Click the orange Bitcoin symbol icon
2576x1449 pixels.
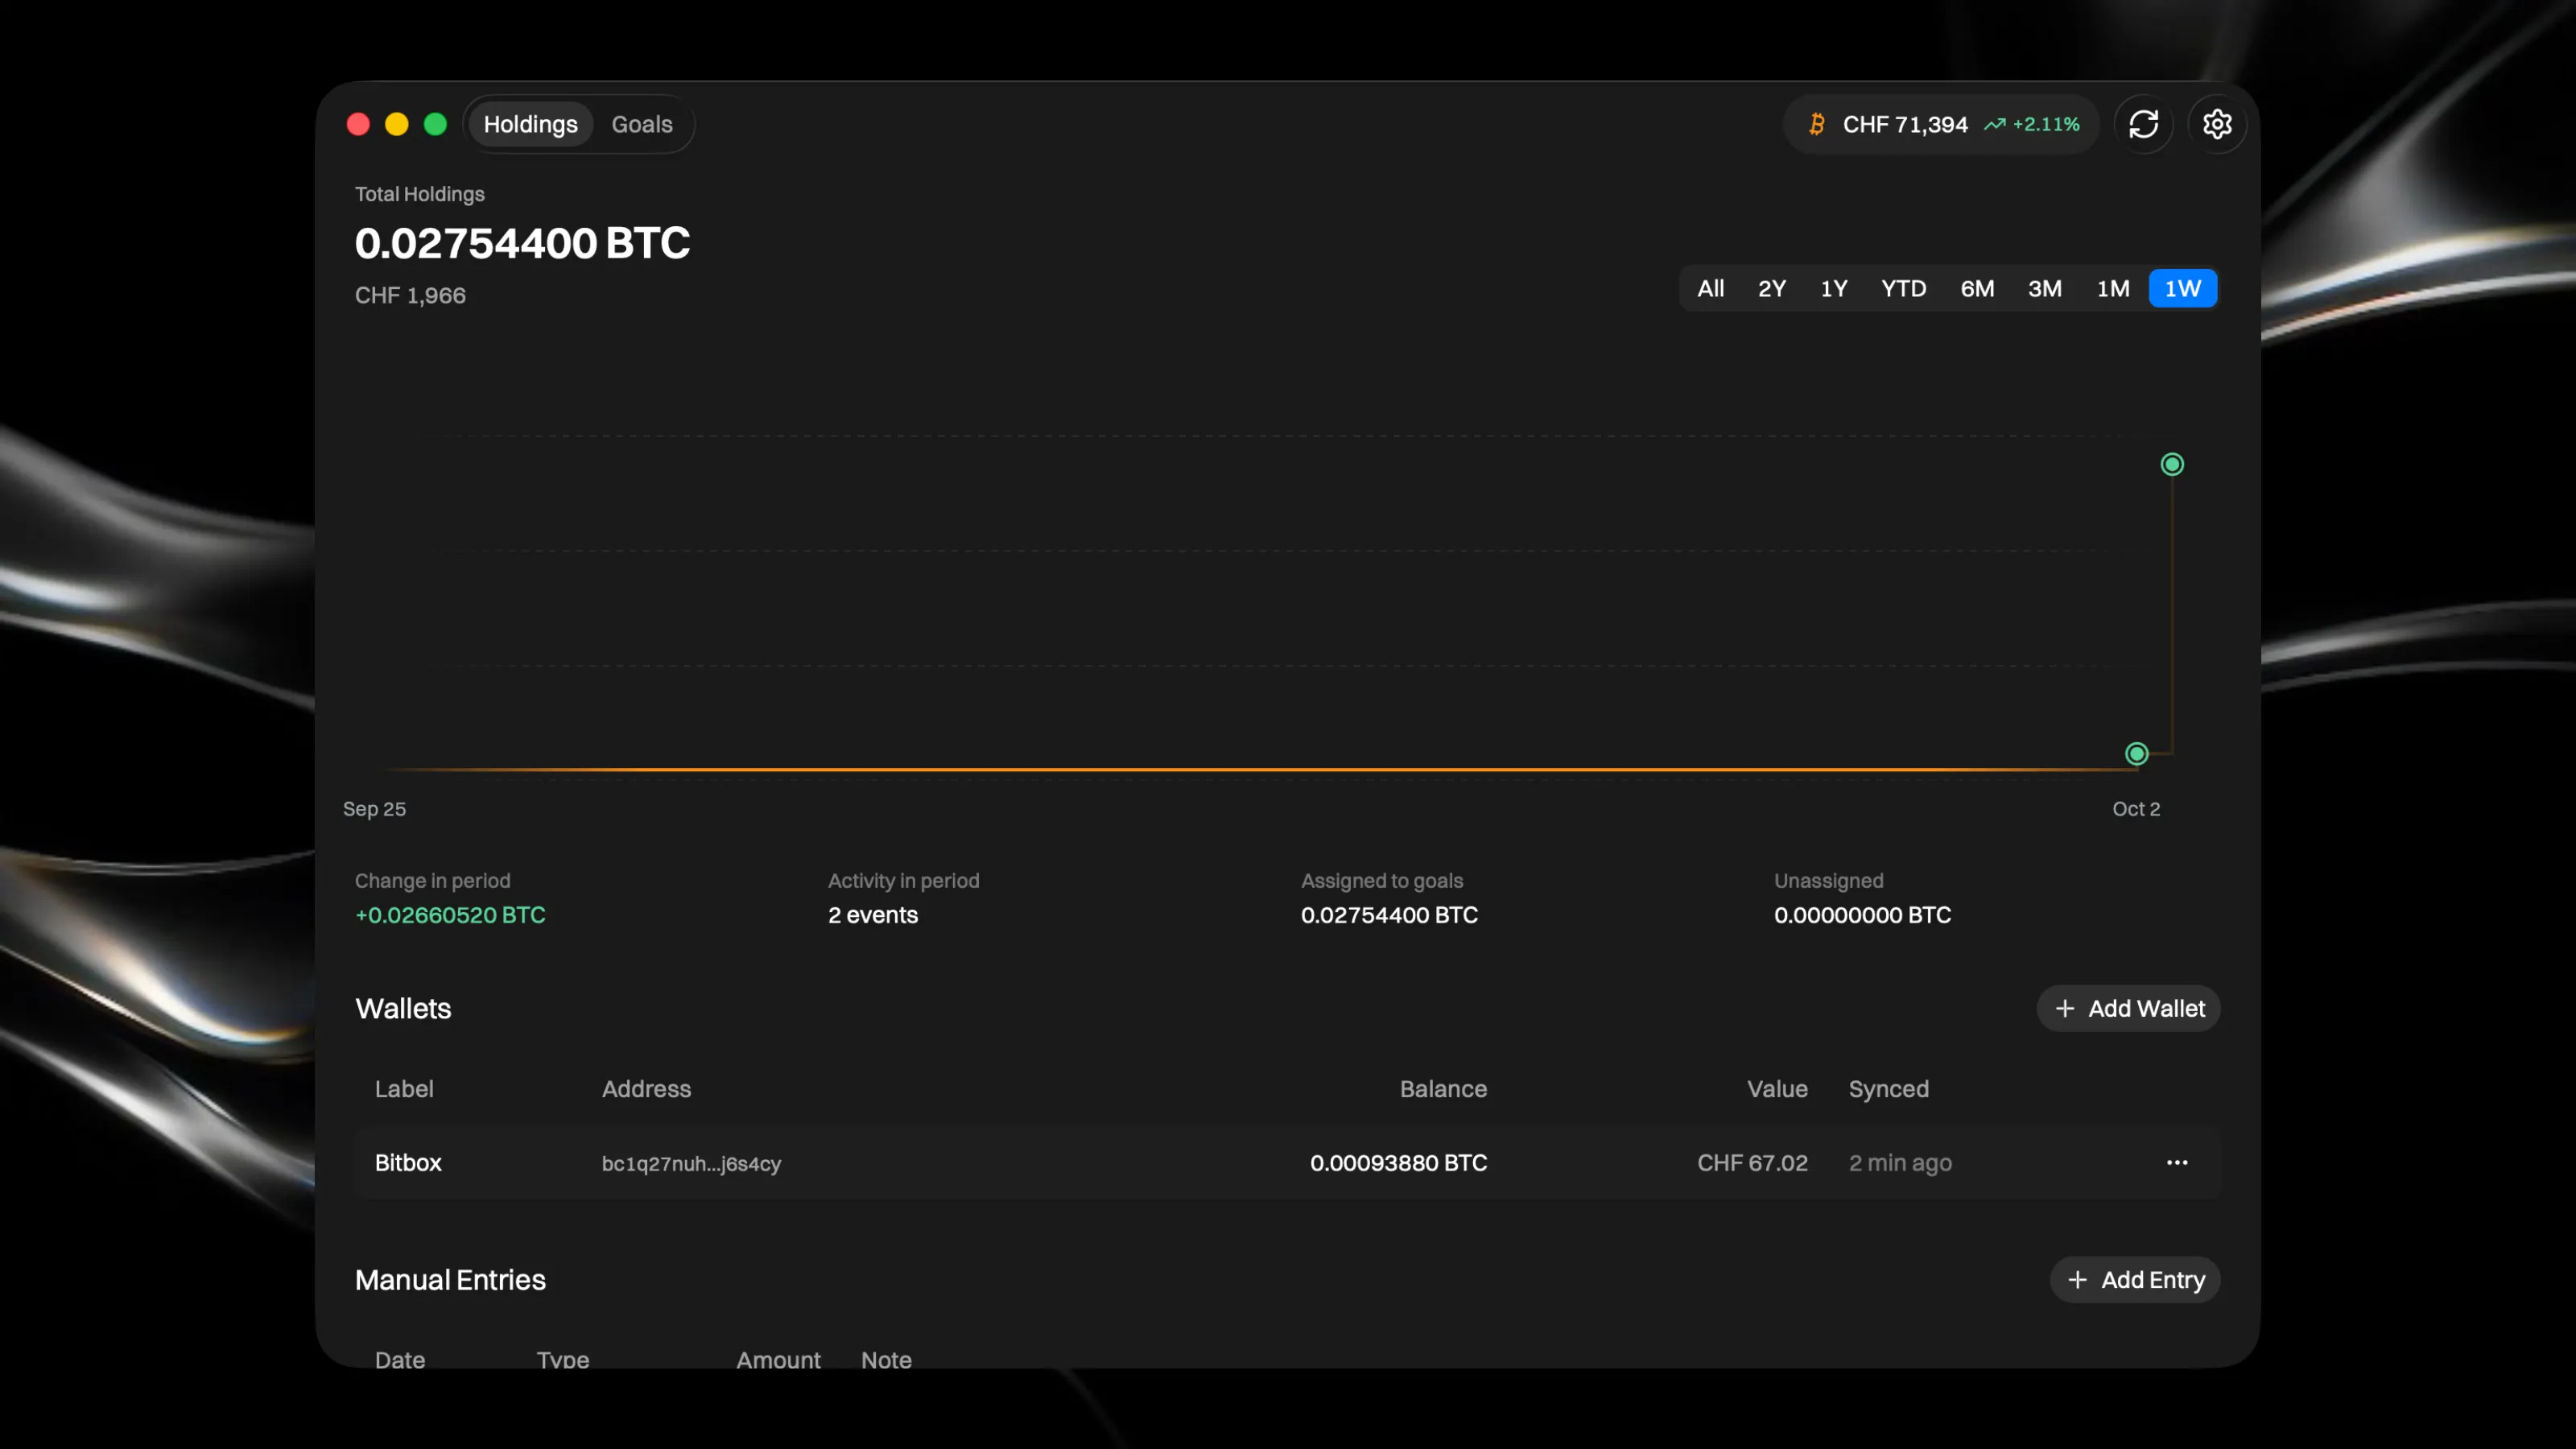point(1817,124)
